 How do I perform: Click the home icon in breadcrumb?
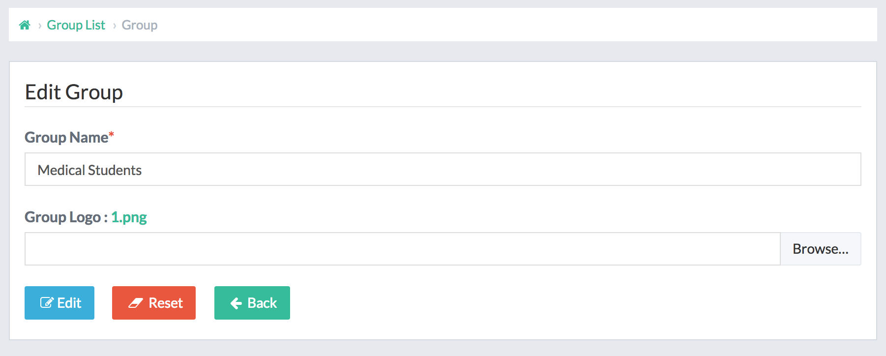(25, 25)
